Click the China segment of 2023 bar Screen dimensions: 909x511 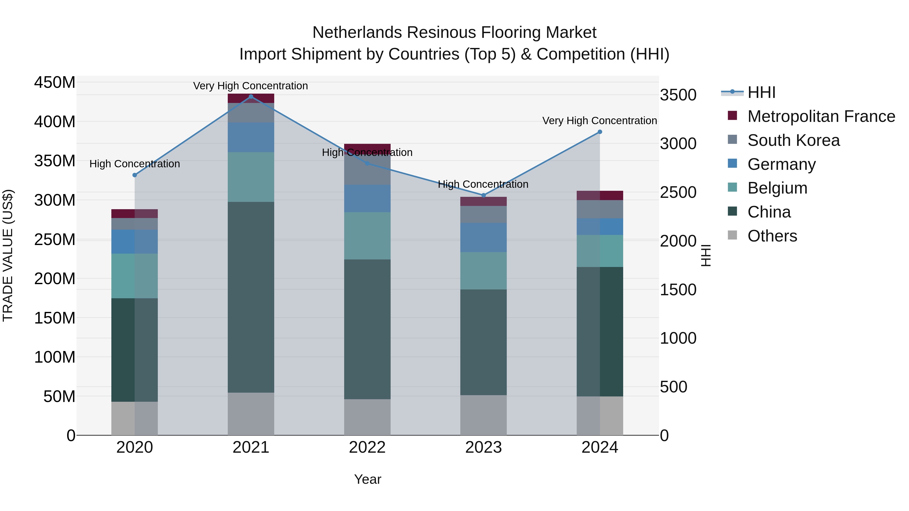[x=484, y=342]
